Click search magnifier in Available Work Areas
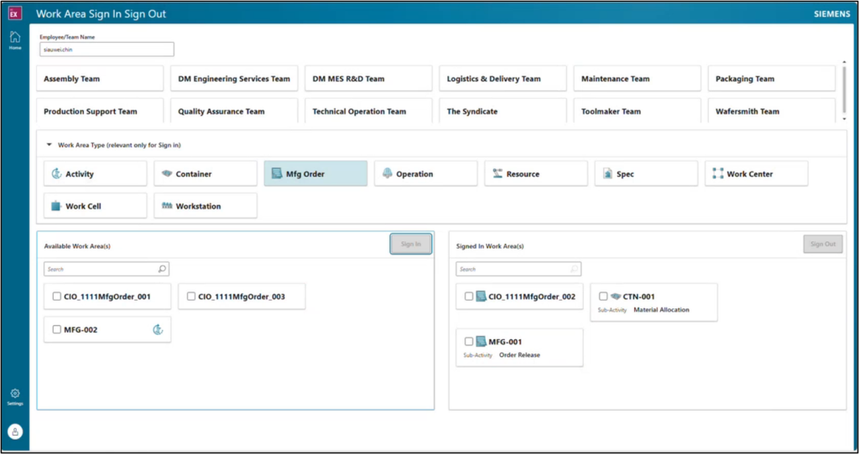The image size is (859, 454). tap(162, 269)
